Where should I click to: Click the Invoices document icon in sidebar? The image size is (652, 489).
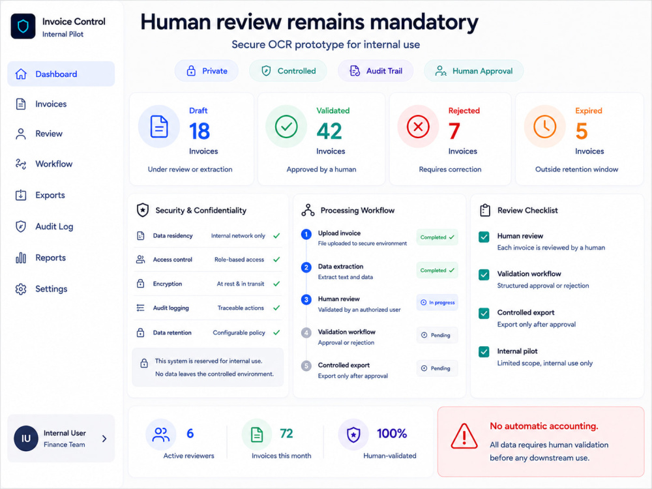click(x=21, y=104)
